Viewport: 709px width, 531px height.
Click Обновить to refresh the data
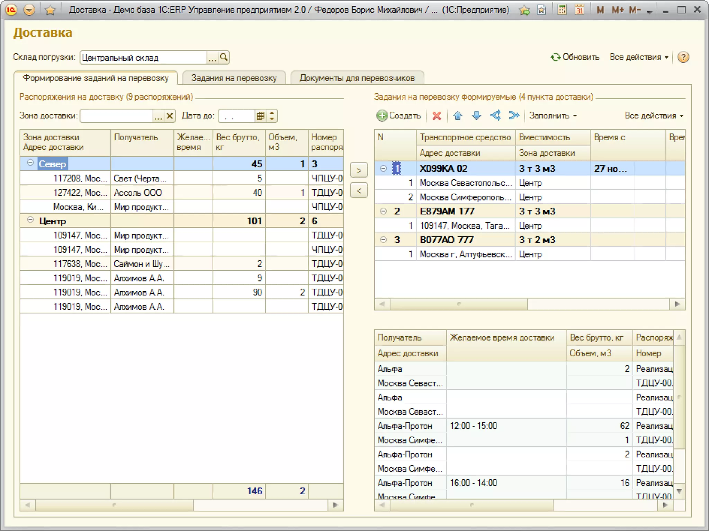coord(575,57)
